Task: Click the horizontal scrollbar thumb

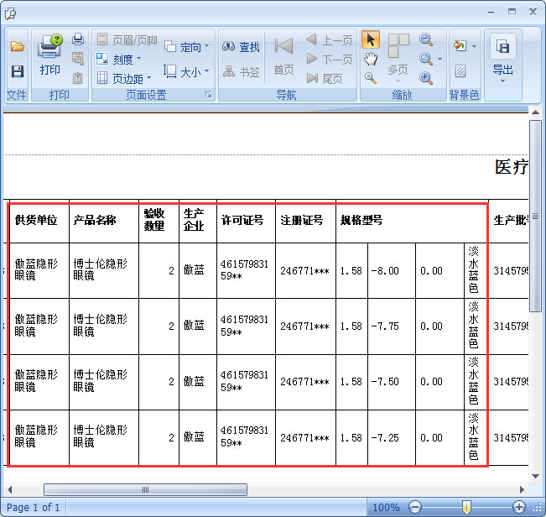Action: pos(145,489)
